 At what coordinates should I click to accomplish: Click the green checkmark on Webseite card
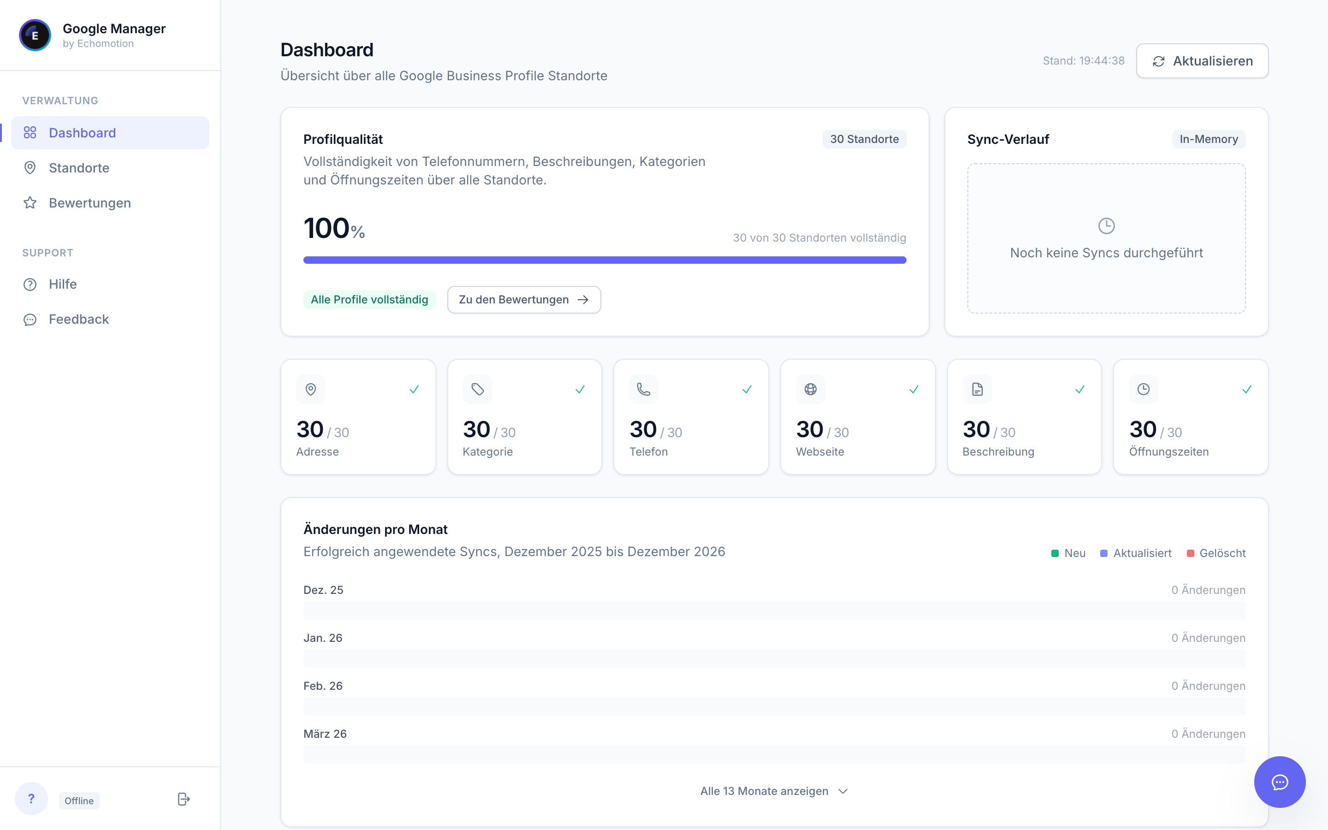(x=913, y=389)
